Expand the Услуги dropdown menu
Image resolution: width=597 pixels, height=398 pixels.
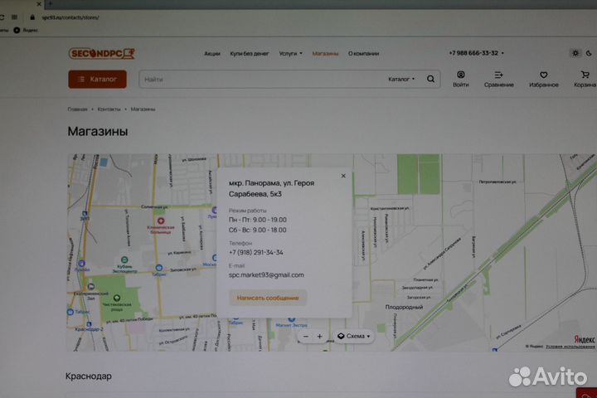tap(291, 53)
